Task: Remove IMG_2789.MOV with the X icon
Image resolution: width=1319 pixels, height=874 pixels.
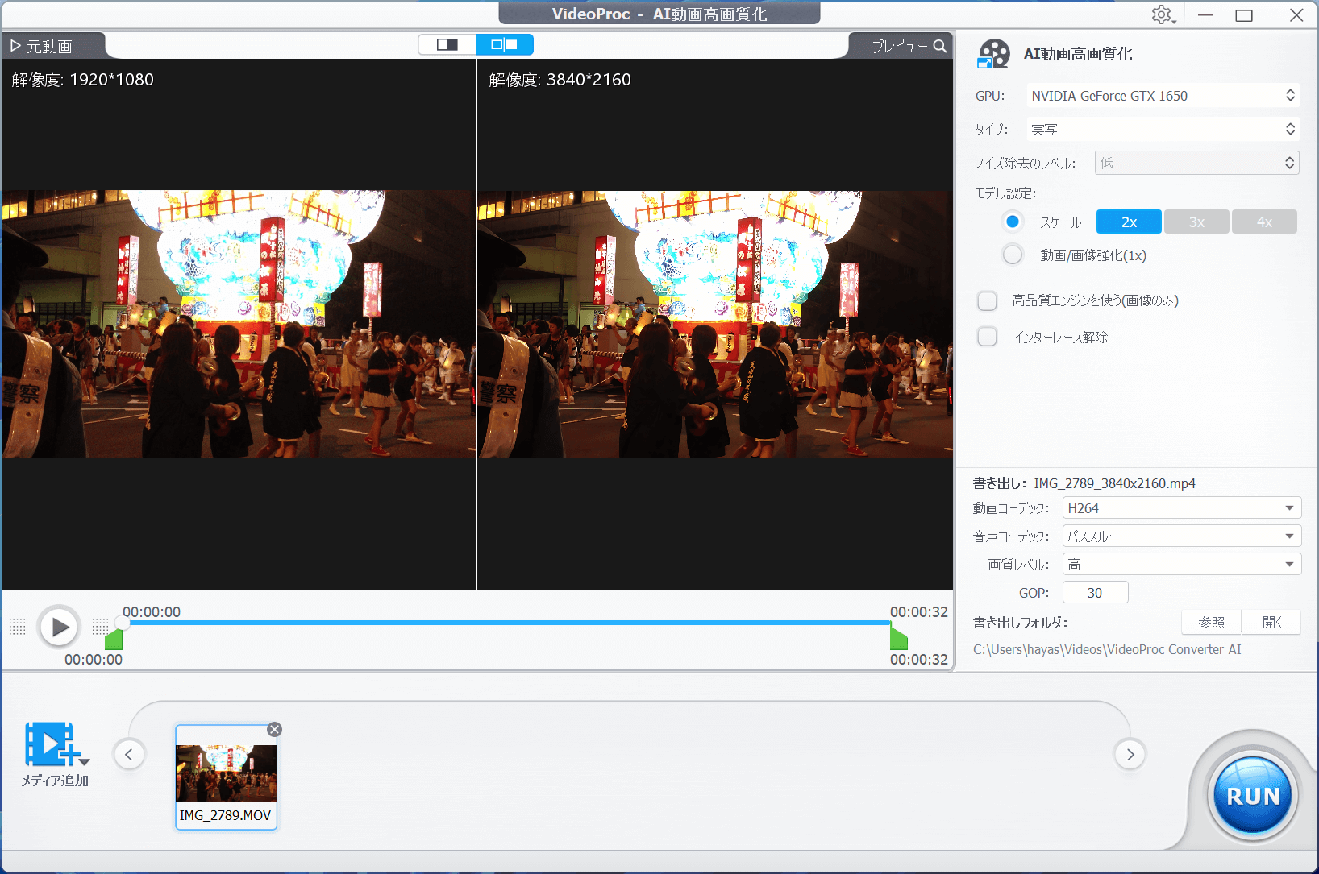Action: click(274, 730)
